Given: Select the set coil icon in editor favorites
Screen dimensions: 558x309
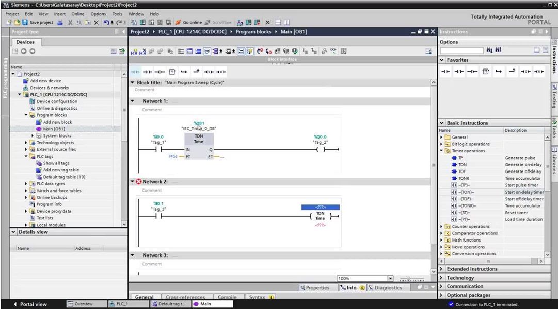Looking at the screenshot, I should click(x=209, y=72).
